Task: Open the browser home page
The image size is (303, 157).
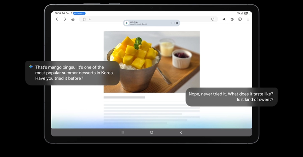Action: [x=73, y=19]
